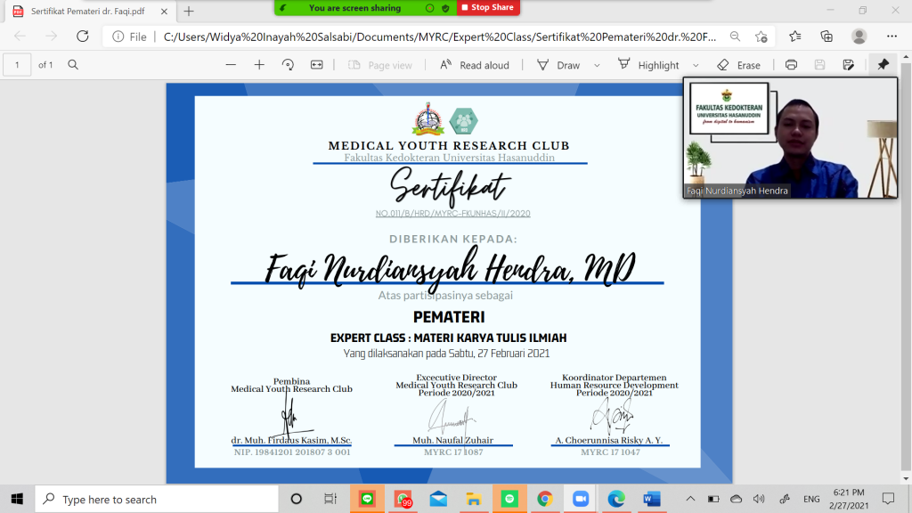The image size is (912, 513).
Task: Expand the Highlight color dropdown arrow
Action: click(x=696, y=65)
